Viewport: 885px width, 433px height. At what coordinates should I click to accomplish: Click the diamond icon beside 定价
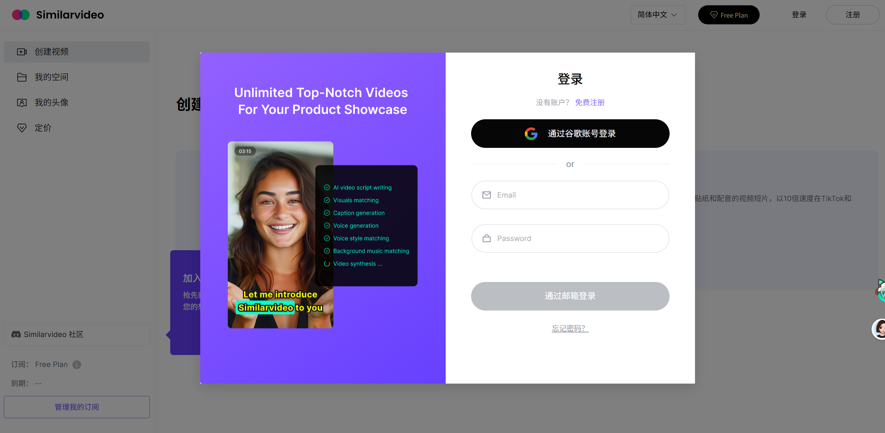coord(22,128)
